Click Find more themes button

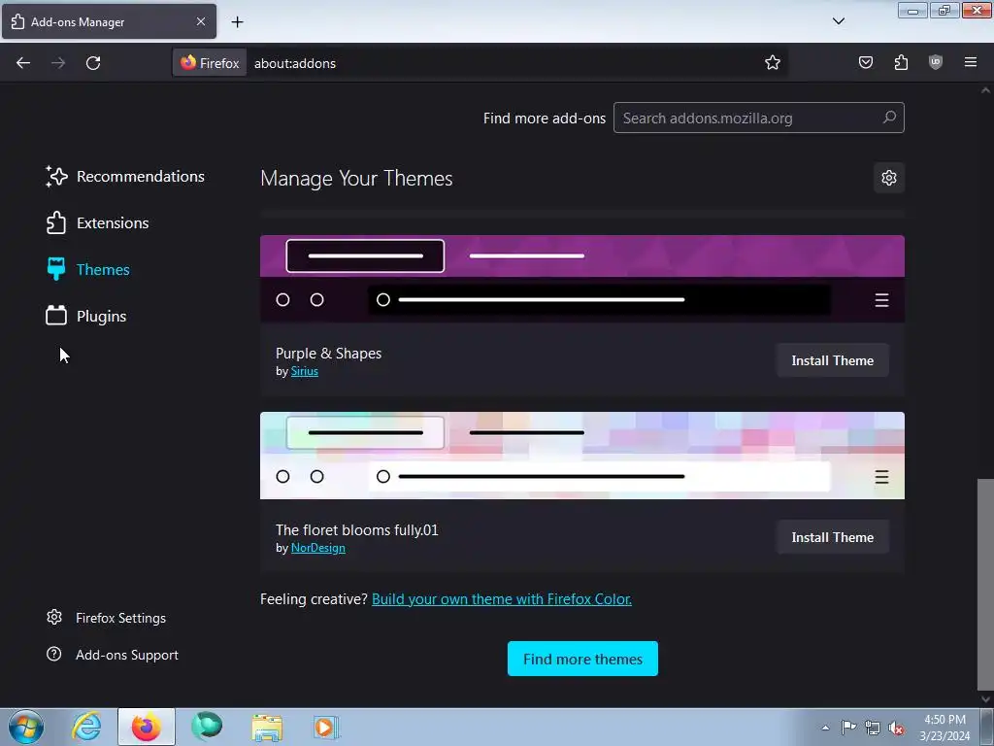(x=582, y=660)
